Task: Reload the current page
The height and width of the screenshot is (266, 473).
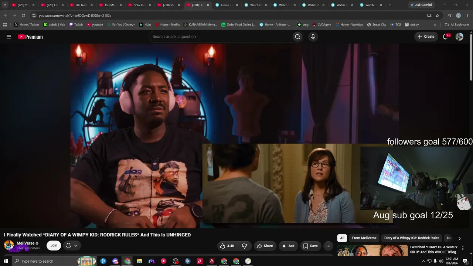Action: pos(23,16)
